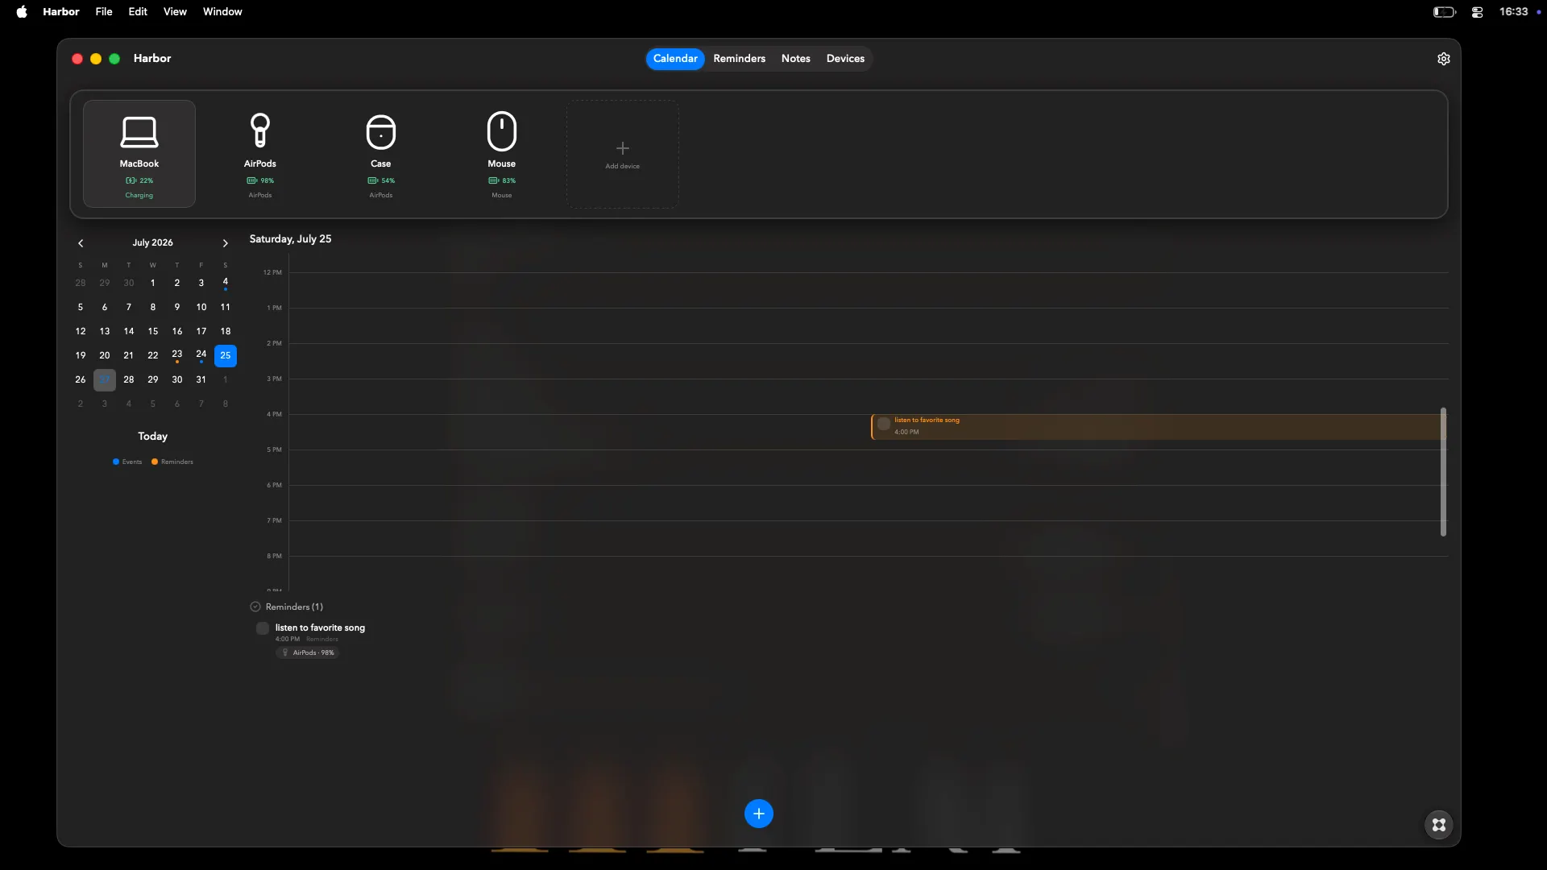
Task: Click the blue Events legend dot
Action: tap(116, 462)
